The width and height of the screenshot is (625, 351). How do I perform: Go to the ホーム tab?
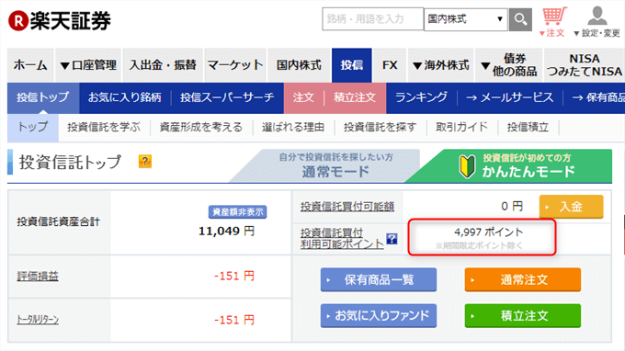coord(30,65)
